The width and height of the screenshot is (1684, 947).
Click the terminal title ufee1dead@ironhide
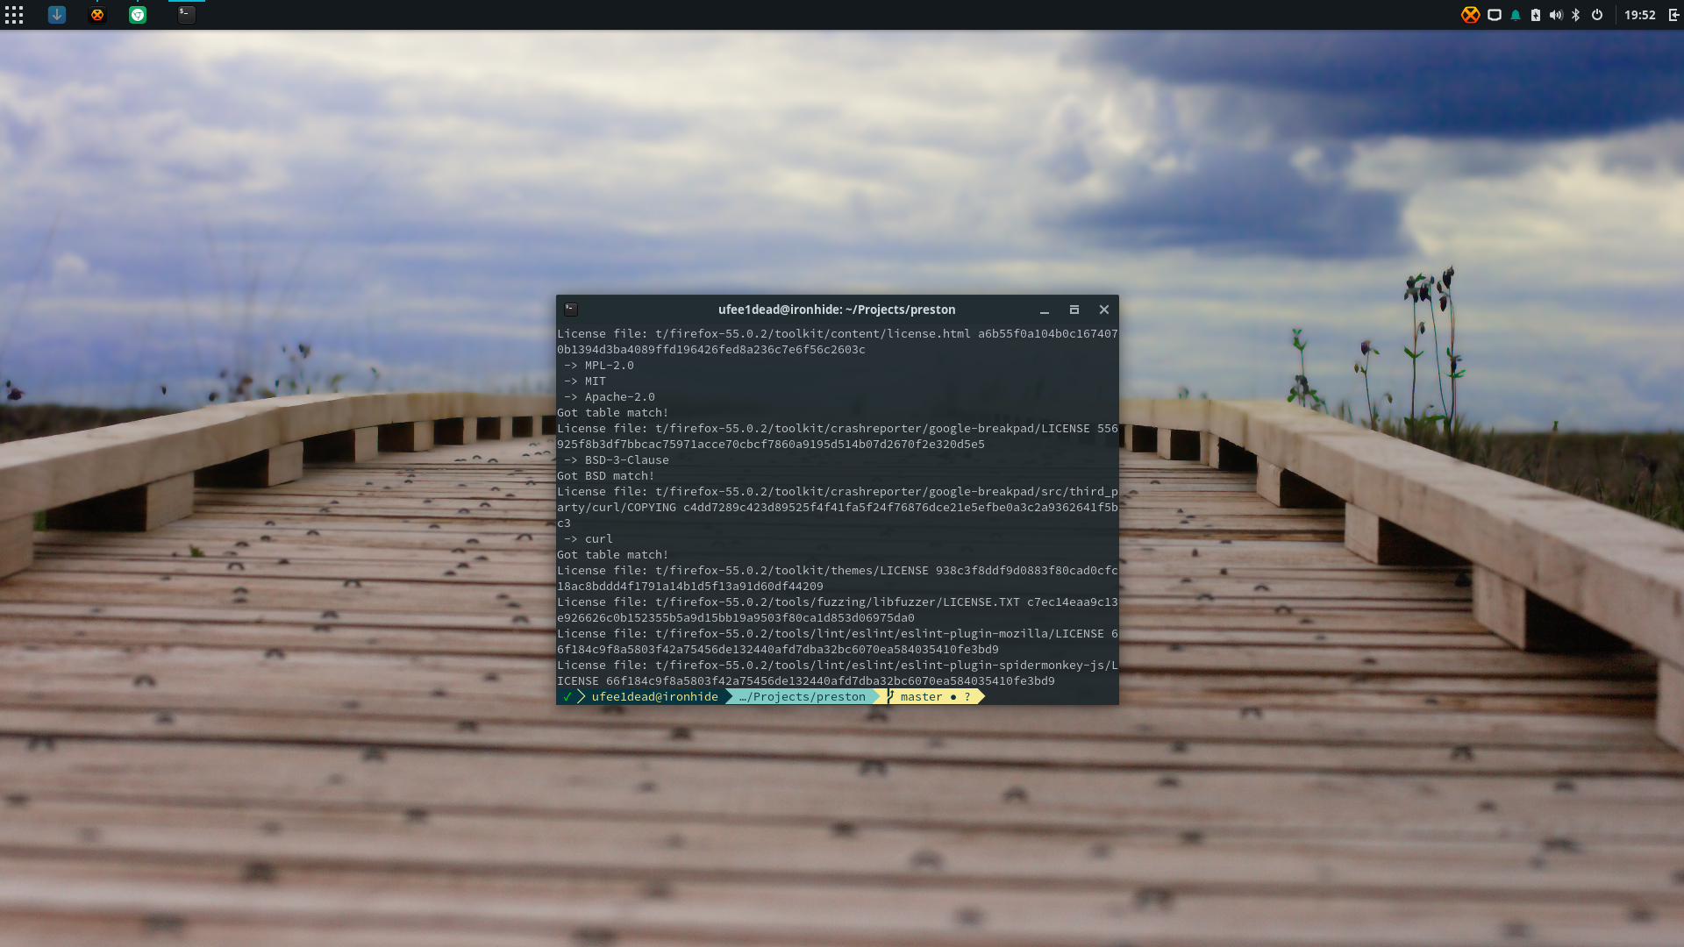837,310
